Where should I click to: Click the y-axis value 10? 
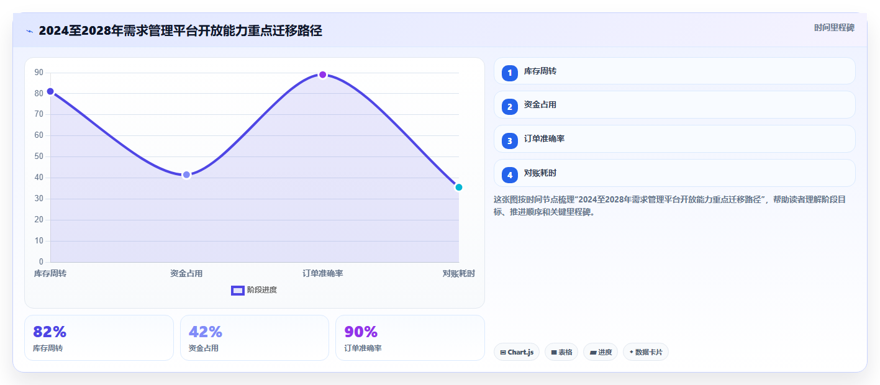(x=39, y=241)
